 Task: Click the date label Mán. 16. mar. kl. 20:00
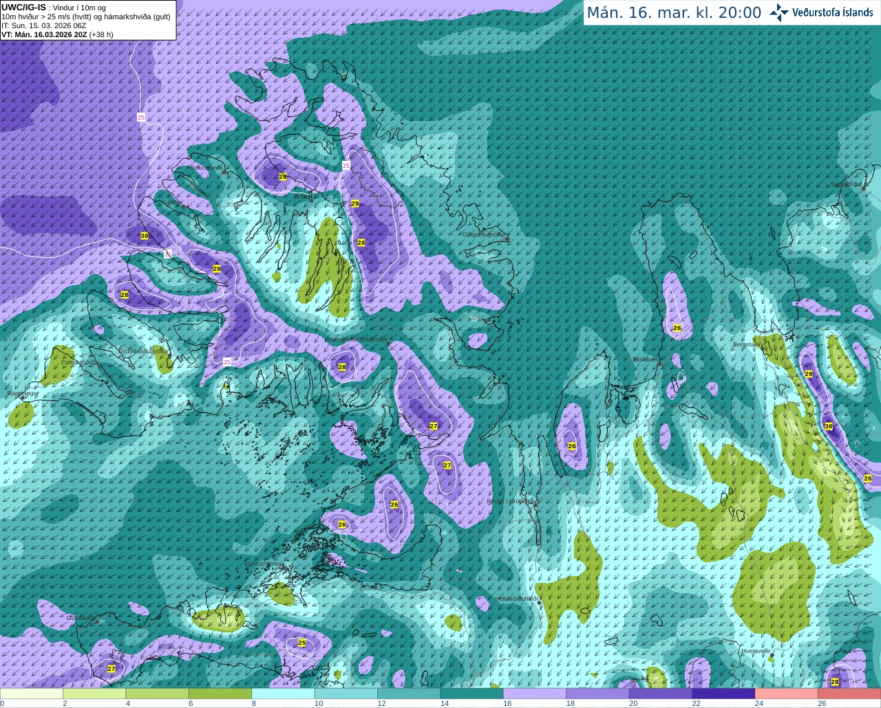tap(674, 13)
